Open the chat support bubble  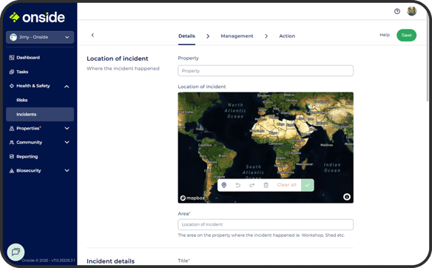16,252
